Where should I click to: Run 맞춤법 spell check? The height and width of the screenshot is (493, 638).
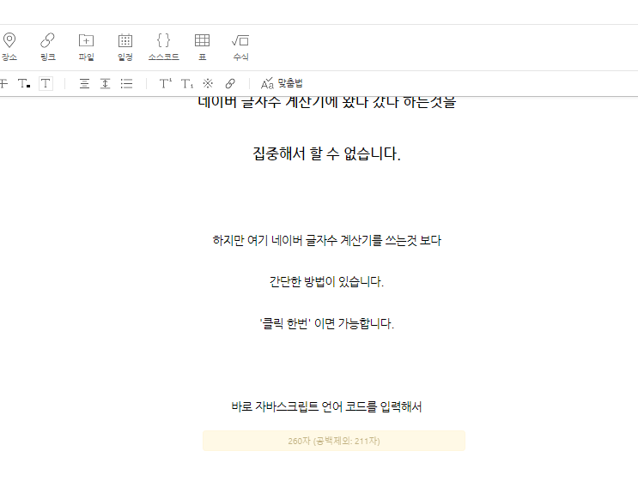[282, 84]
